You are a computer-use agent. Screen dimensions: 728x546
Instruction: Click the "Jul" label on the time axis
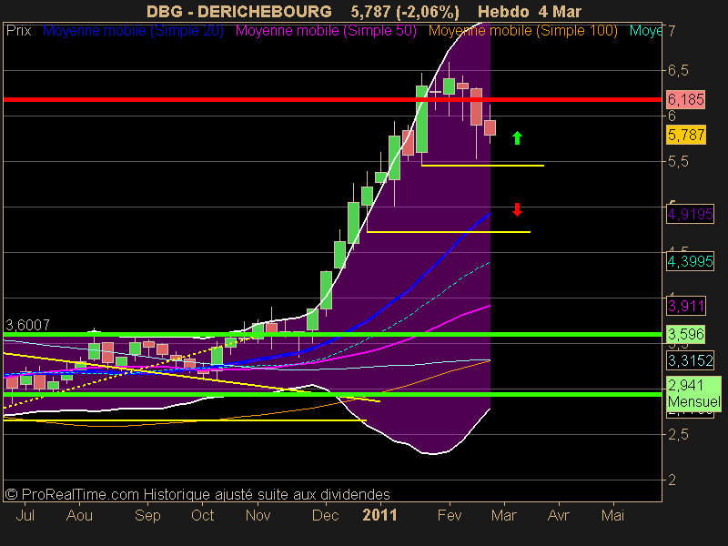25,515
